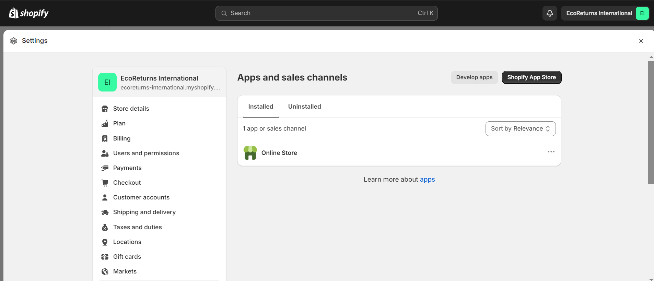Screen dimensions: 654x281
Task: Click the Shipping and delivery truck icon
Action: point(105,212)
